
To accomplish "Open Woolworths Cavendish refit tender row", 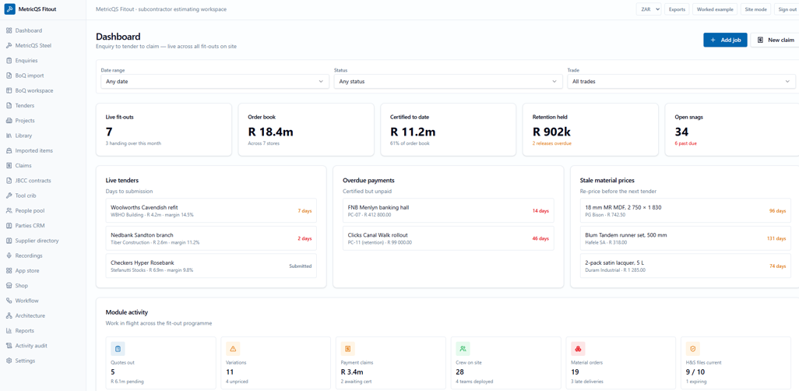I will coord(211,210).
